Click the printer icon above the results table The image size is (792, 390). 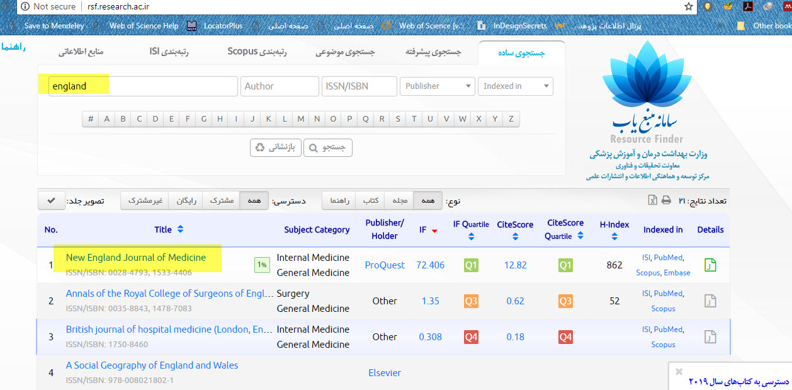[666, 200]
